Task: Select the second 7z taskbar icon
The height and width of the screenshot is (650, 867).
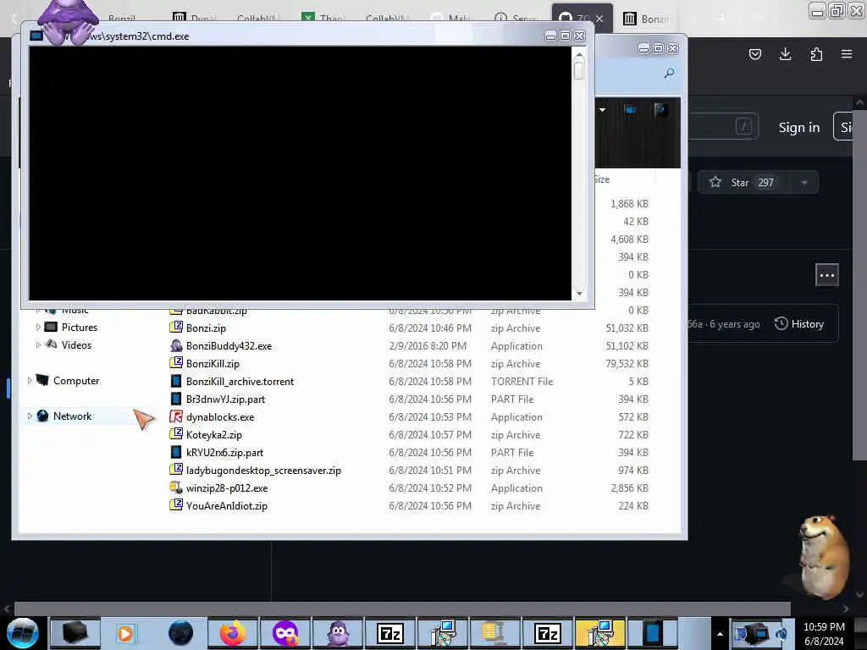Action: pos(548,633)
